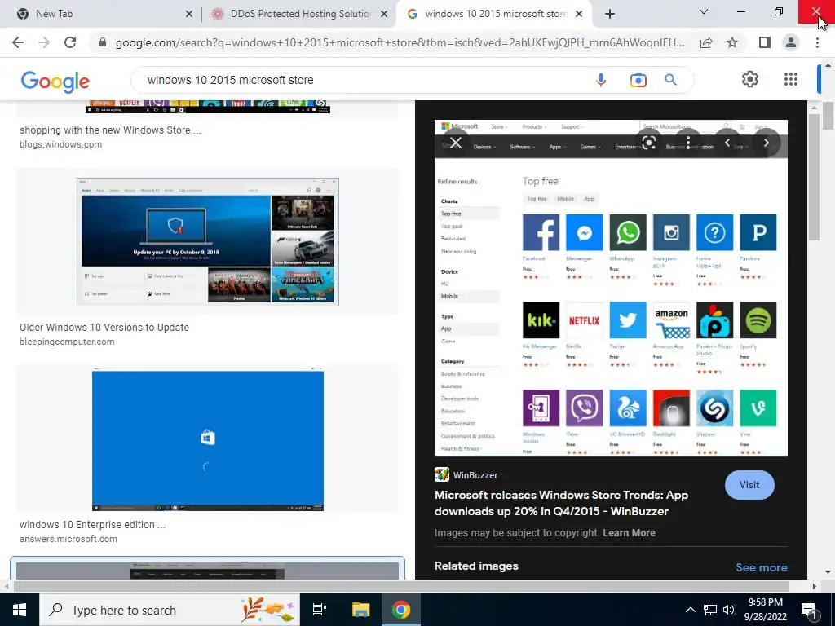
Task: Open Windows Start menu
Action: point(20,610)
